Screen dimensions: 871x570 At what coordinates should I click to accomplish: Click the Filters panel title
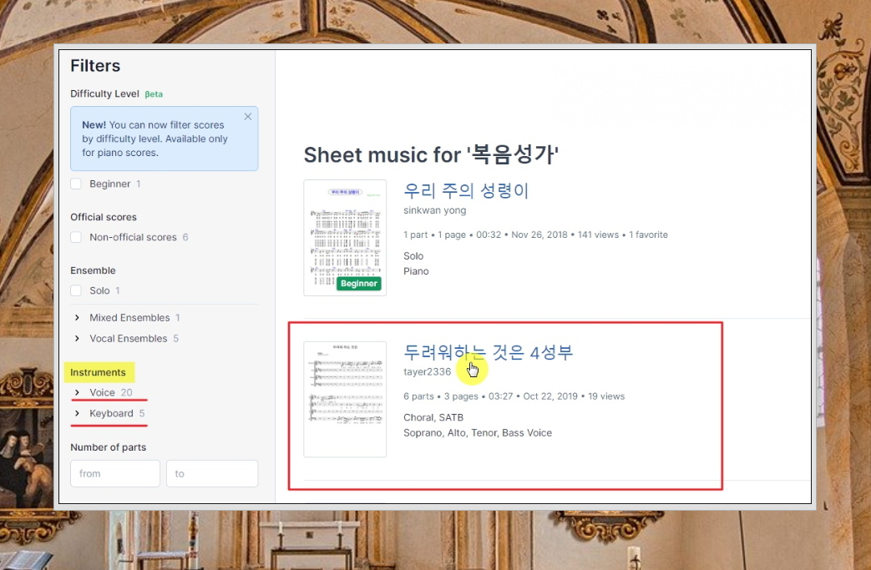coord(95,65)
